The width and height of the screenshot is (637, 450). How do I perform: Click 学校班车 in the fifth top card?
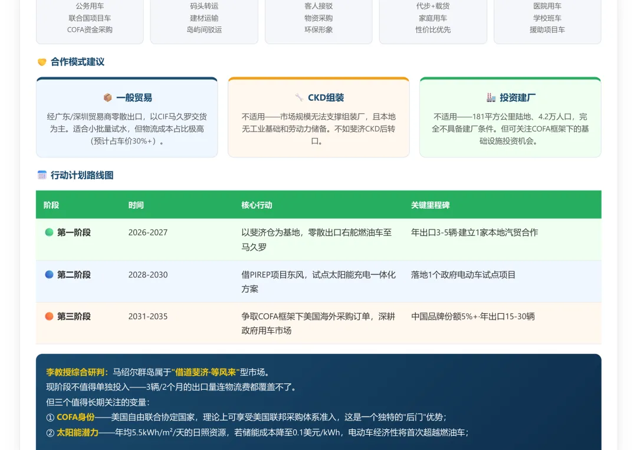click(547, 18)
